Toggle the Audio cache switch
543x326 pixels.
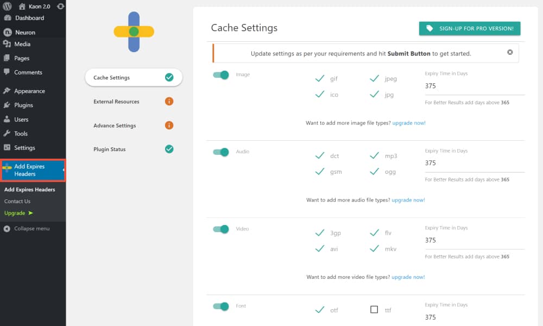tap(221, 152)
